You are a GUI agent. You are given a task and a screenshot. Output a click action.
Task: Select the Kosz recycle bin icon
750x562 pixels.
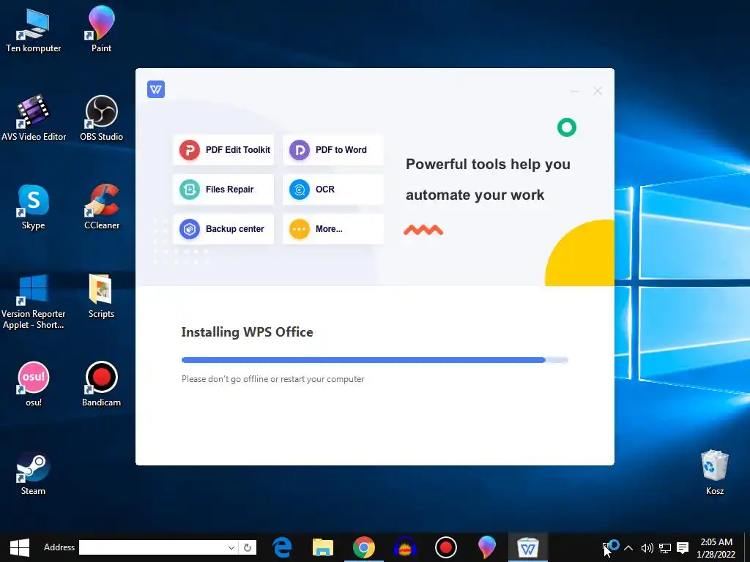(715, 473)
